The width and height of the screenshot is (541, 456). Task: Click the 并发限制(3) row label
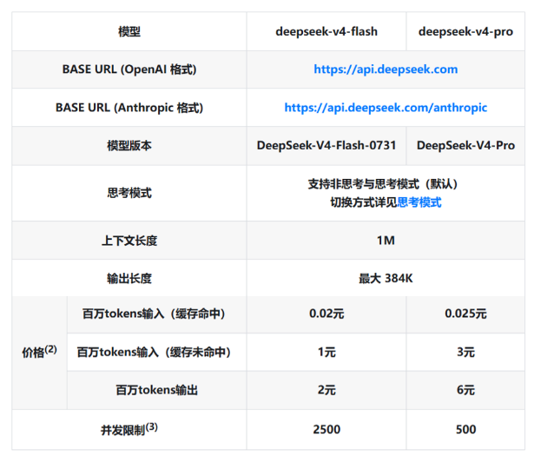(x=129, y=429)
